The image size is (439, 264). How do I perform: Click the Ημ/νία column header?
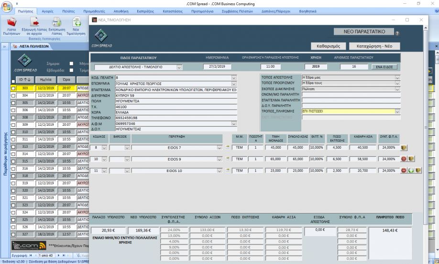[45, 80]
